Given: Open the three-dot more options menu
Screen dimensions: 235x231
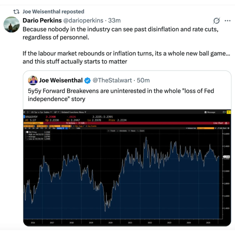Looking at the screenshot, I should [227, 21].
